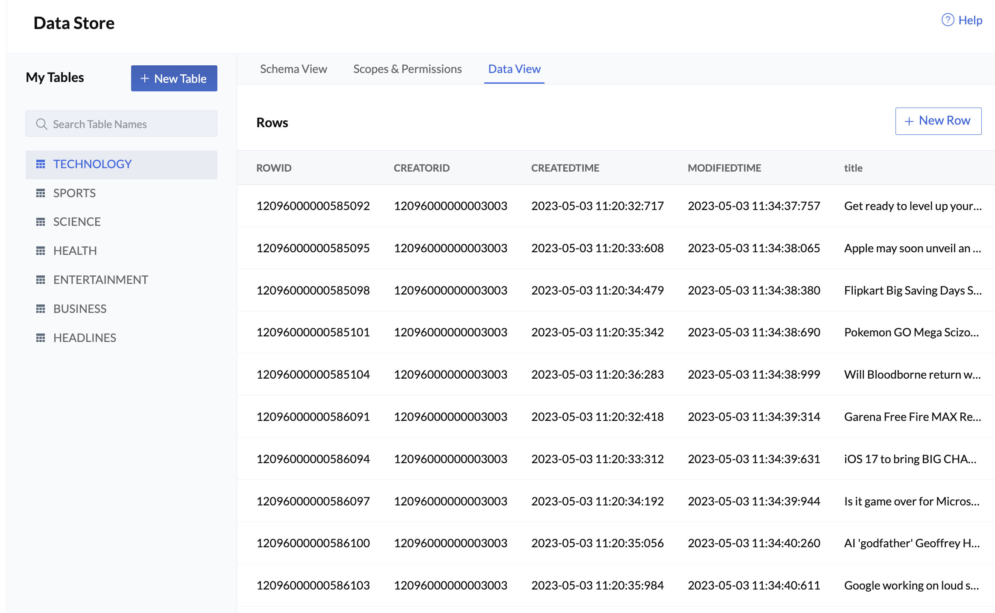Select the ENTERTAINMENT table

pyautogui.click(x=100, y=279)
